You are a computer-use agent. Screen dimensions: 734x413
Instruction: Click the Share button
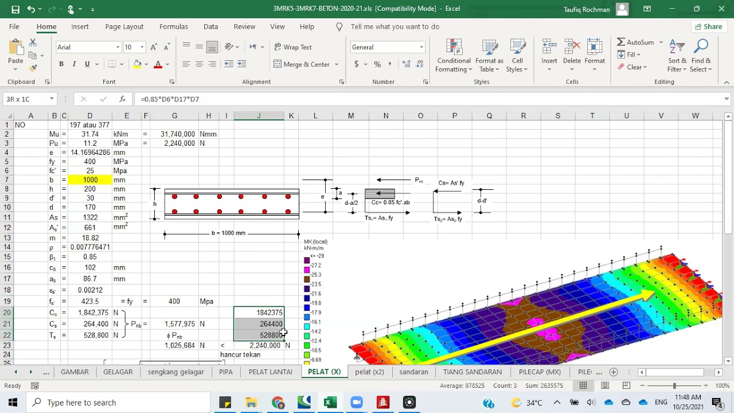click(708, 26)
